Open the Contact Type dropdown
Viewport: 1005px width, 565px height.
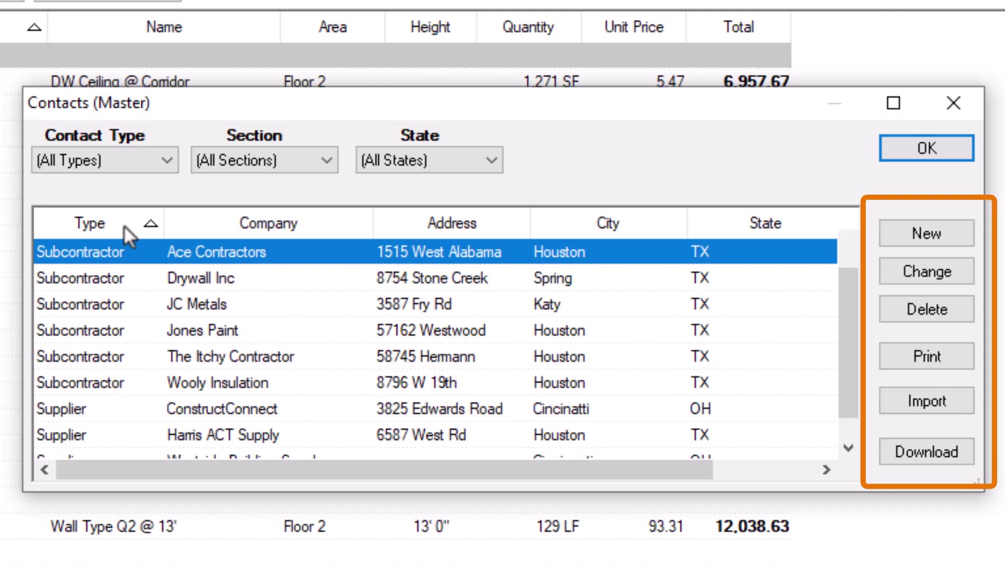tap(105, 160)
